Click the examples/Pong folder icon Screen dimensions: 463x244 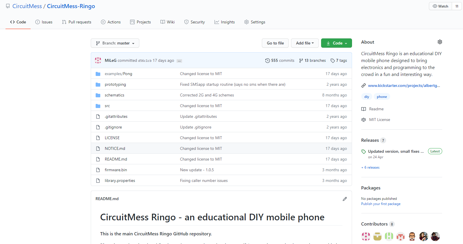(98, 74)
